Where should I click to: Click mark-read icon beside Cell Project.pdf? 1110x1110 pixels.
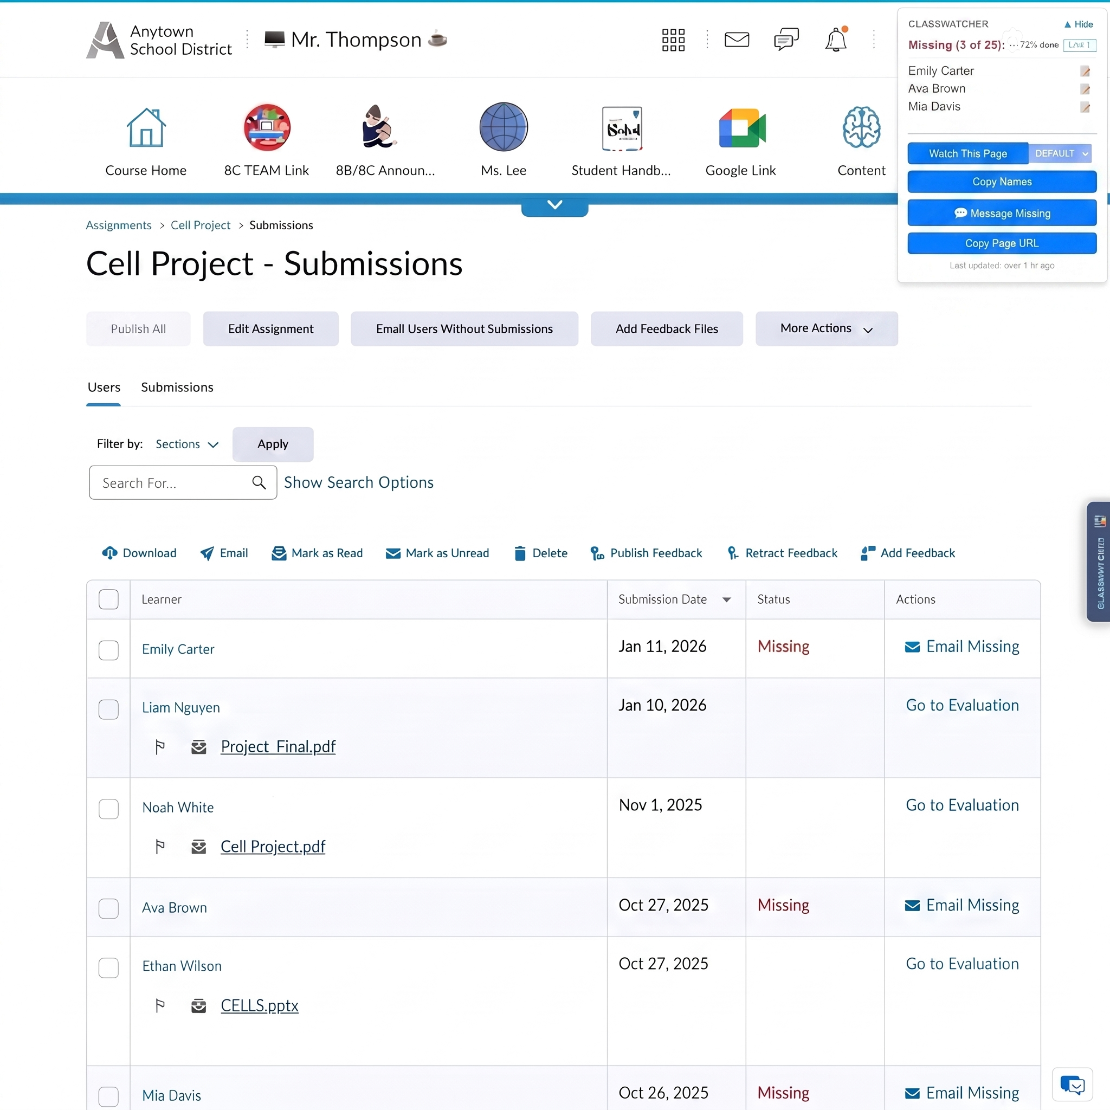199,847
